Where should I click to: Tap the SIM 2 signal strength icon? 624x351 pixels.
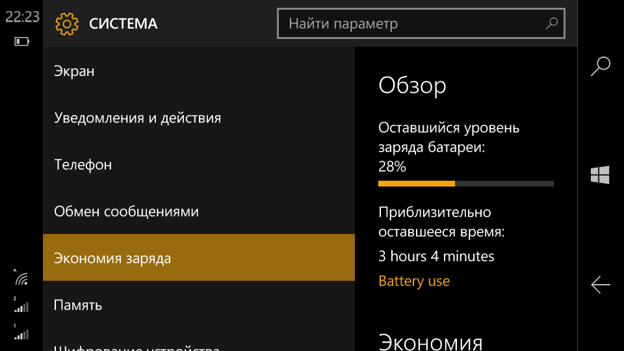[x=21, y=304]
